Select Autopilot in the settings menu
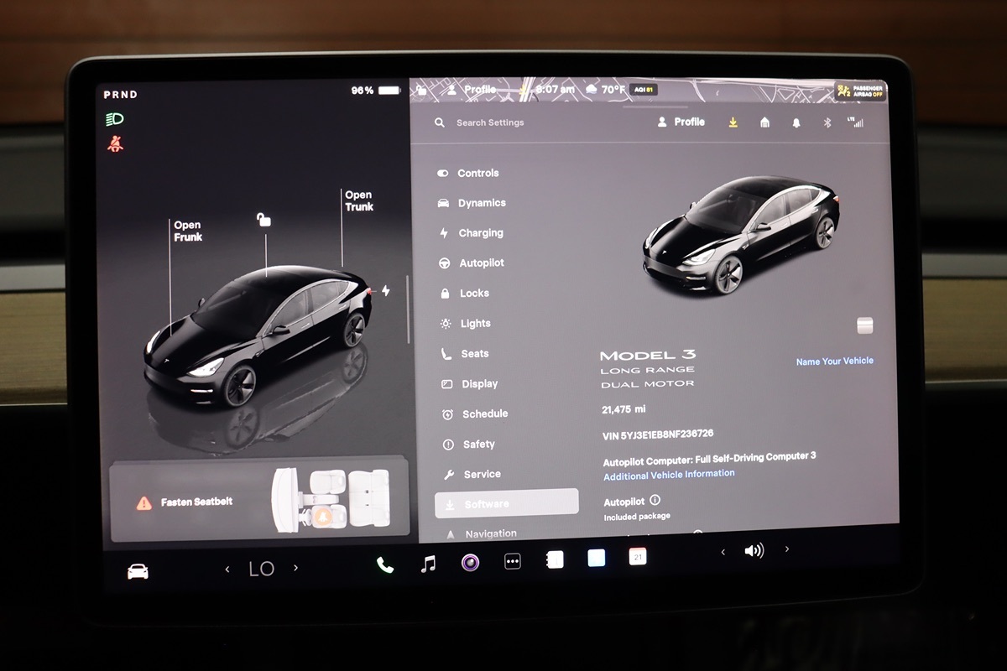This screenshot has width=1007, height=671. tap(481, 263)
